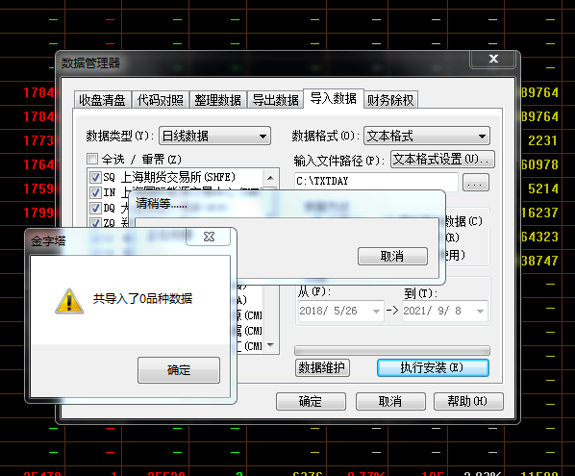The width and height of the screenshot is (575, 476).
Task: Toggle the 全选 / 重置 checkbox
Action: point(92,159)
